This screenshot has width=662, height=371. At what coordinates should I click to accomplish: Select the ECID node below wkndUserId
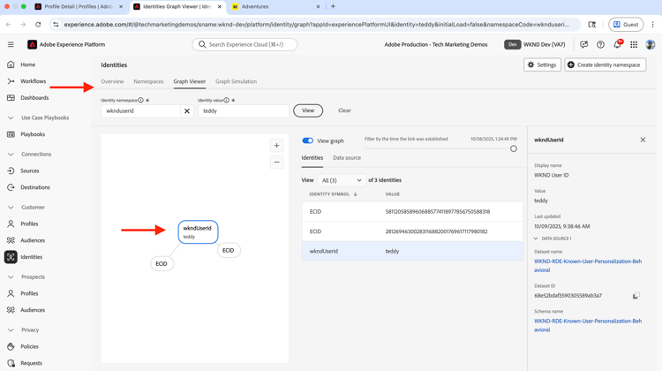pos(162,263)
